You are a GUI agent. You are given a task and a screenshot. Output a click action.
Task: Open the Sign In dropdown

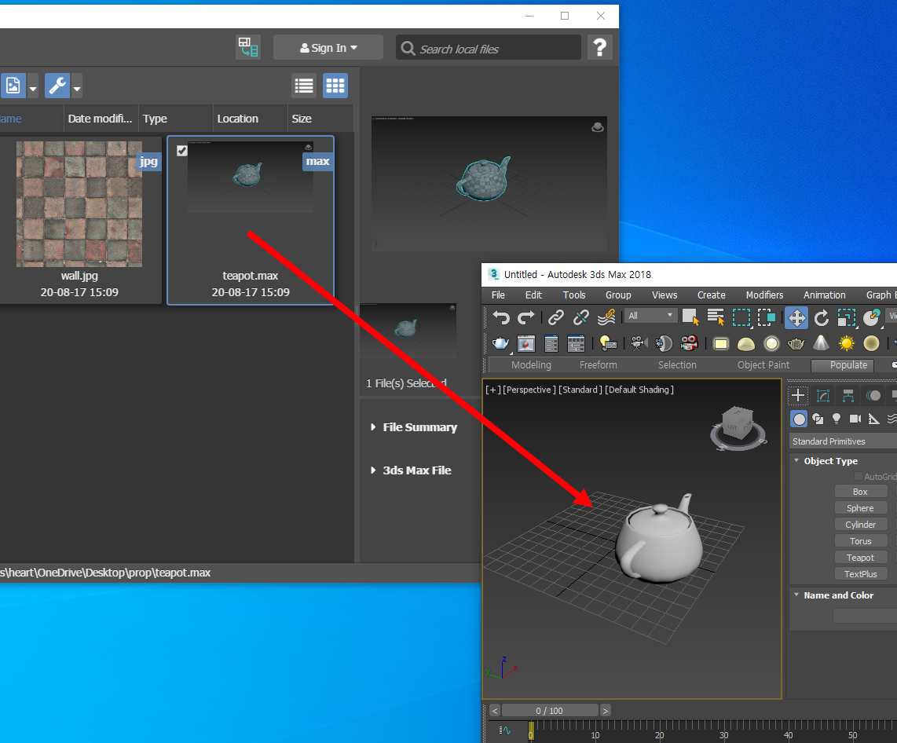point(328,47)
